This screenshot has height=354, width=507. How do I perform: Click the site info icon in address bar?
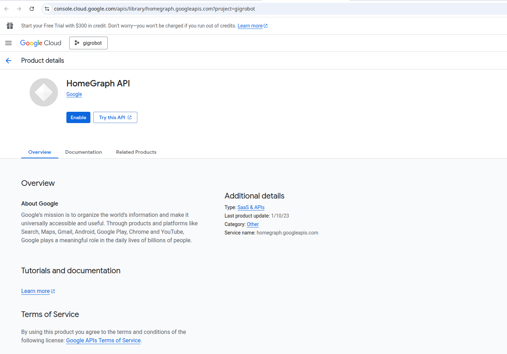pyautogui.click(x=47, y=9)
